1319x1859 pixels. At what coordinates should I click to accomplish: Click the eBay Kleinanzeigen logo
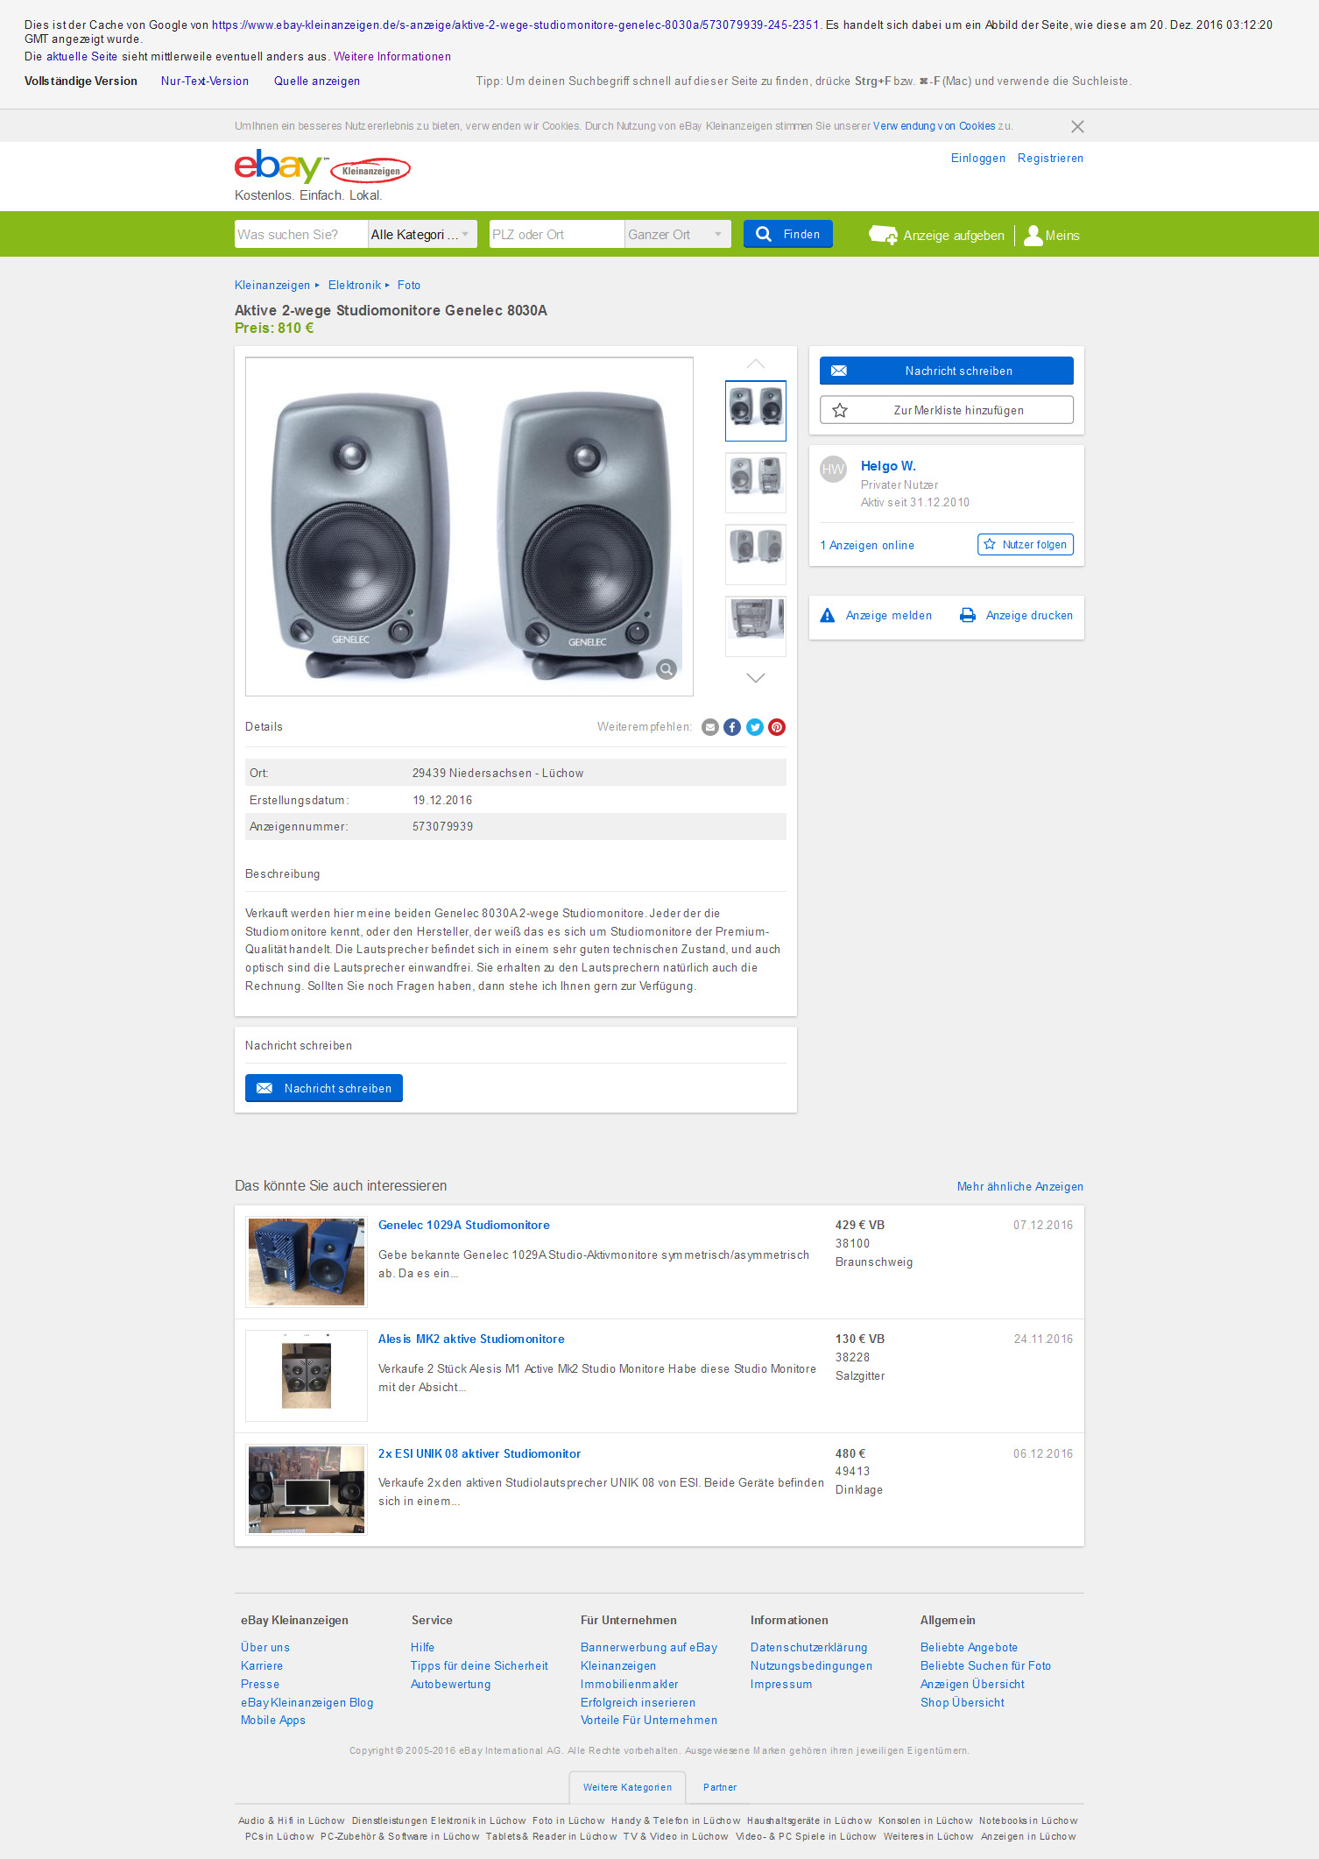pos(321,166)
